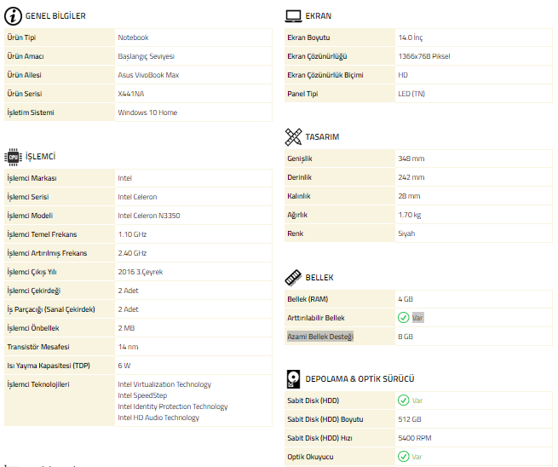The width and height of the screenshot is (558, 467).
Task: Click the Intel Celeron value of İşlemci Serisi
Action: click(x=137, y=197)
